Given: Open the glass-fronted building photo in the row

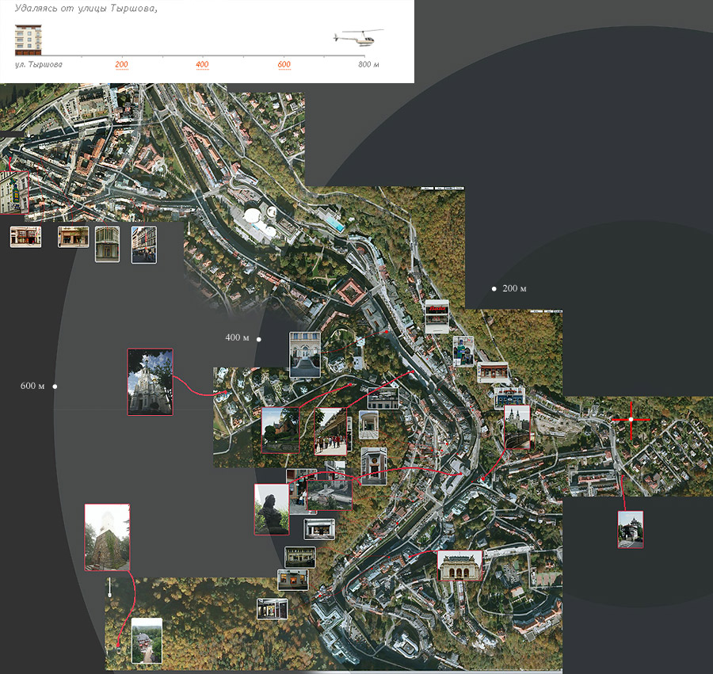Looking at the screenshot, I should pos(109,244).
